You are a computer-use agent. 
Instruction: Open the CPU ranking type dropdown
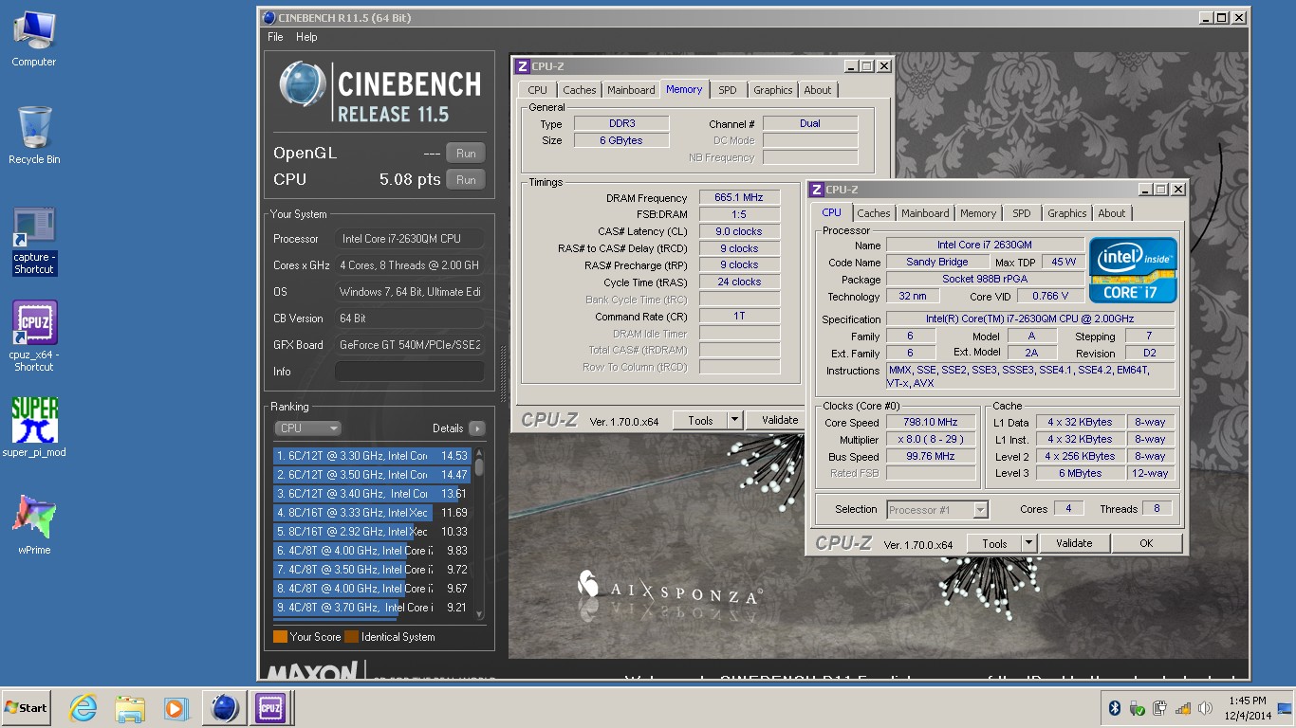click(307, 428)
